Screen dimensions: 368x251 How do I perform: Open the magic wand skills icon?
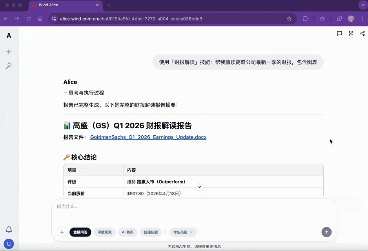tap(9, 65)
